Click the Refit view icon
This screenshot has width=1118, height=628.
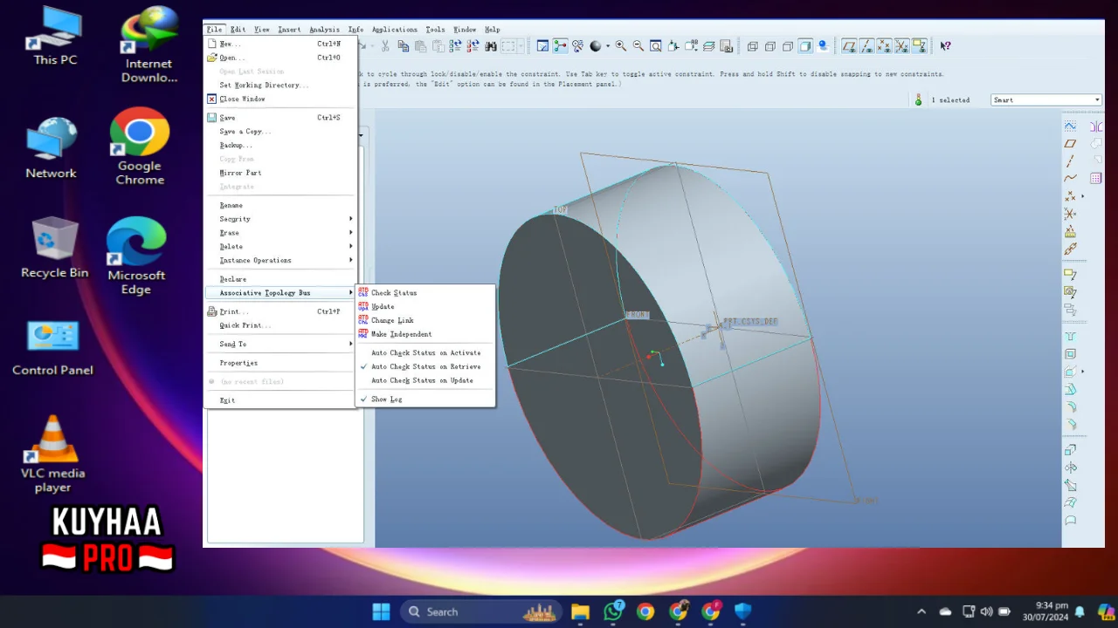pos(655,45)
